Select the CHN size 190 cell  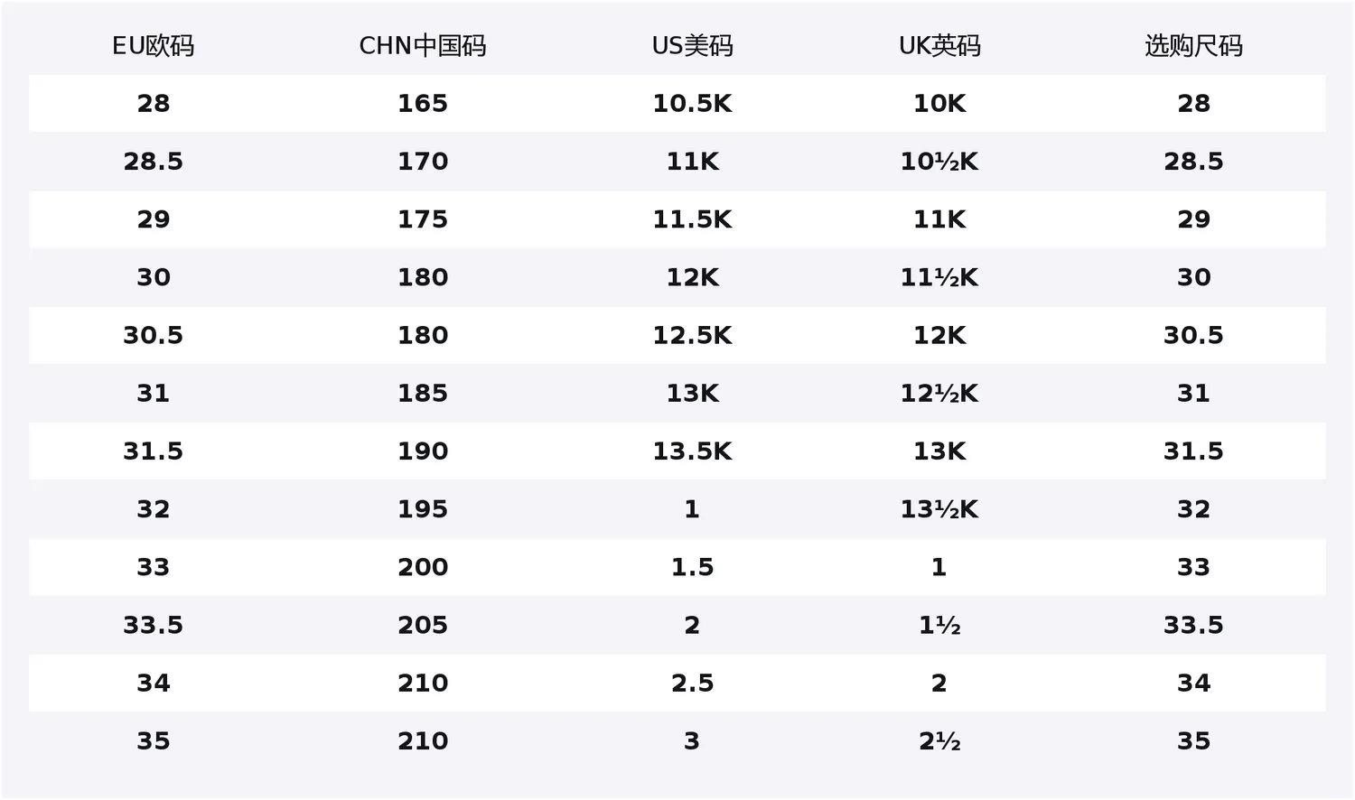[423, 451]
